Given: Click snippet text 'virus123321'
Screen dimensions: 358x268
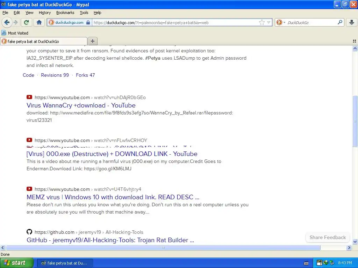Looking at the screenshot, I should coord(39,120).
